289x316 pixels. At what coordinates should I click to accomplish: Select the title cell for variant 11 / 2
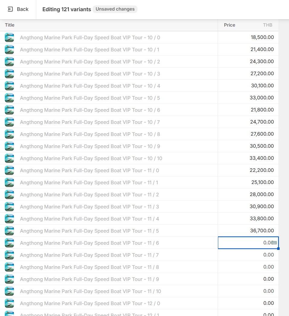[89, 195]
